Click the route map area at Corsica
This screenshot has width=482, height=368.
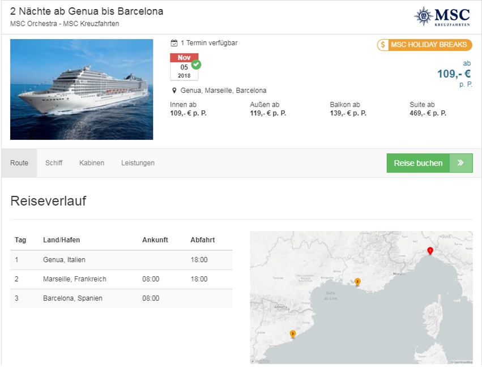tap(433, 316)
